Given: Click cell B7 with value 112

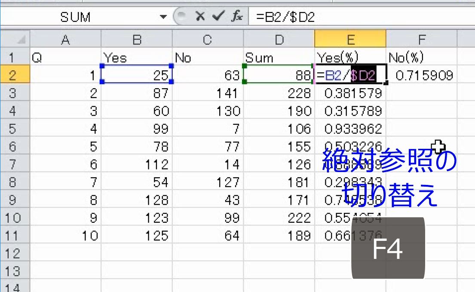Looking at the screenshot, I should coord(137,163).
